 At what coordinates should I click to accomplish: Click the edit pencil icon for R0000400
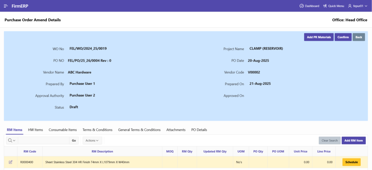11,162
